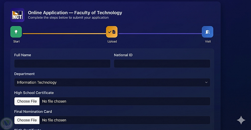The width and height of the screenshot is (251, 130).
Task: Open the Visit step door icon
Action: [x=207, y=32]
